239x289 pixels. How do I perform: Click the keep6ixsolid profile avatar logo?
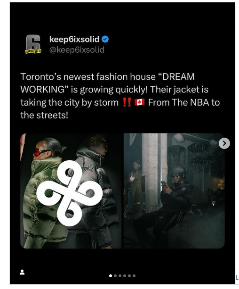pyautogui.click(x=33, y=44)
